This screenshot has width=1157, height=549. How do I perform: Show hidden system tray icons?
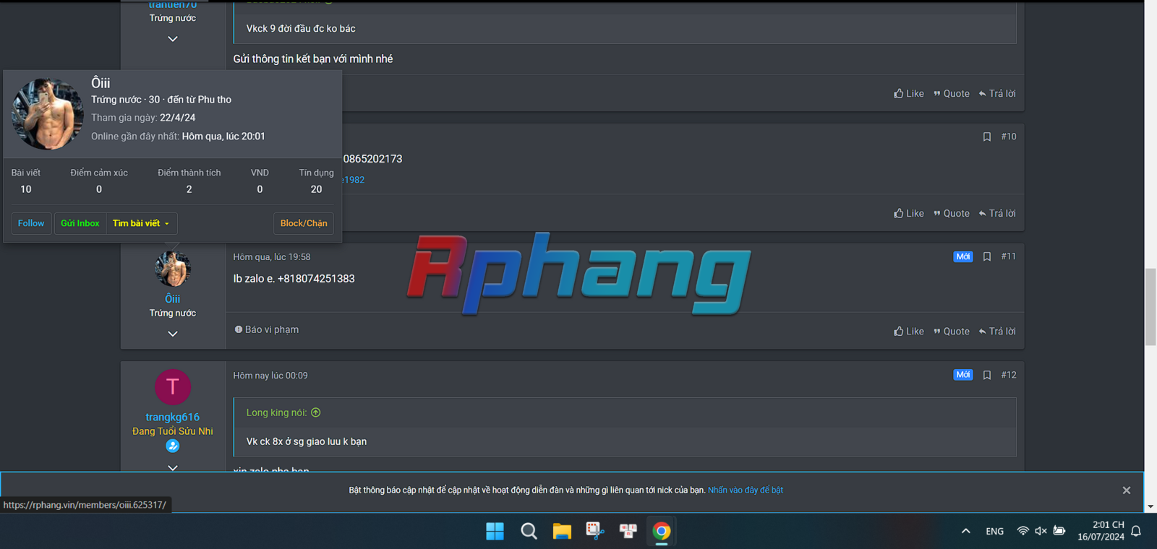pos(965,532)
